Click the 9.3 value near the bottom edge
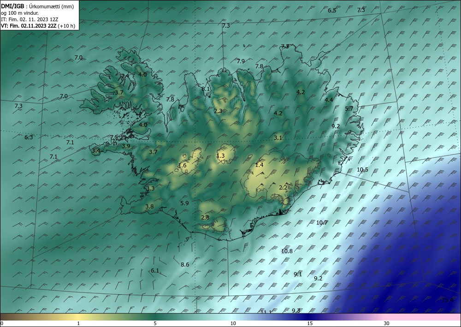Viewport: 461px width, 327px height. tap(296, 310)
